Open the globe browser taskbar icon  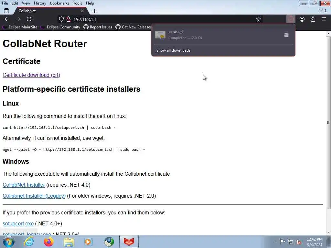109,242
